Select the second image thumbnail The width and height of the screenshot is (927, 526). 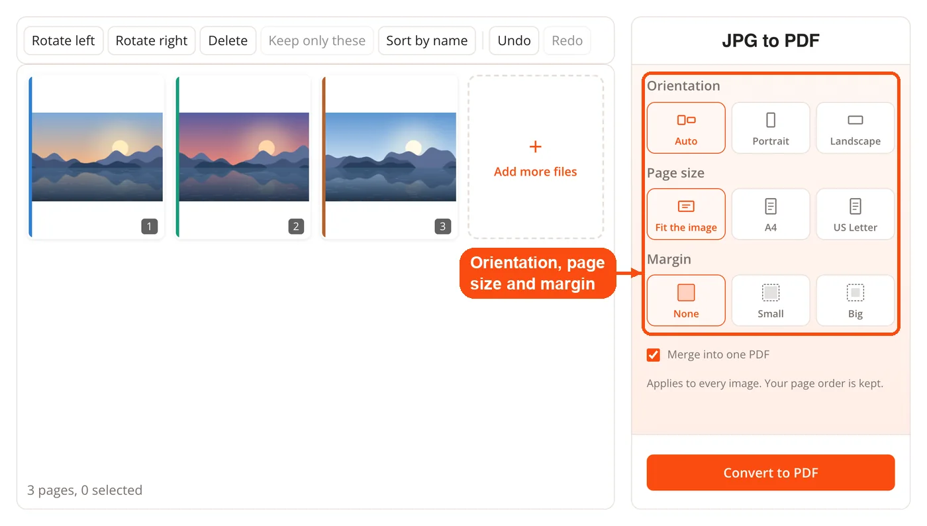244,157
